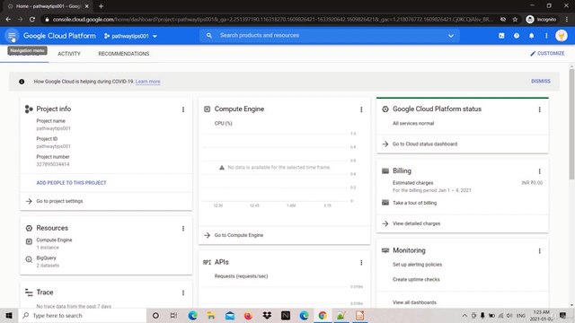View all dashboards in Monitoring
The height and width of the screenshot is (323, 575).
[x=414, y=302]
